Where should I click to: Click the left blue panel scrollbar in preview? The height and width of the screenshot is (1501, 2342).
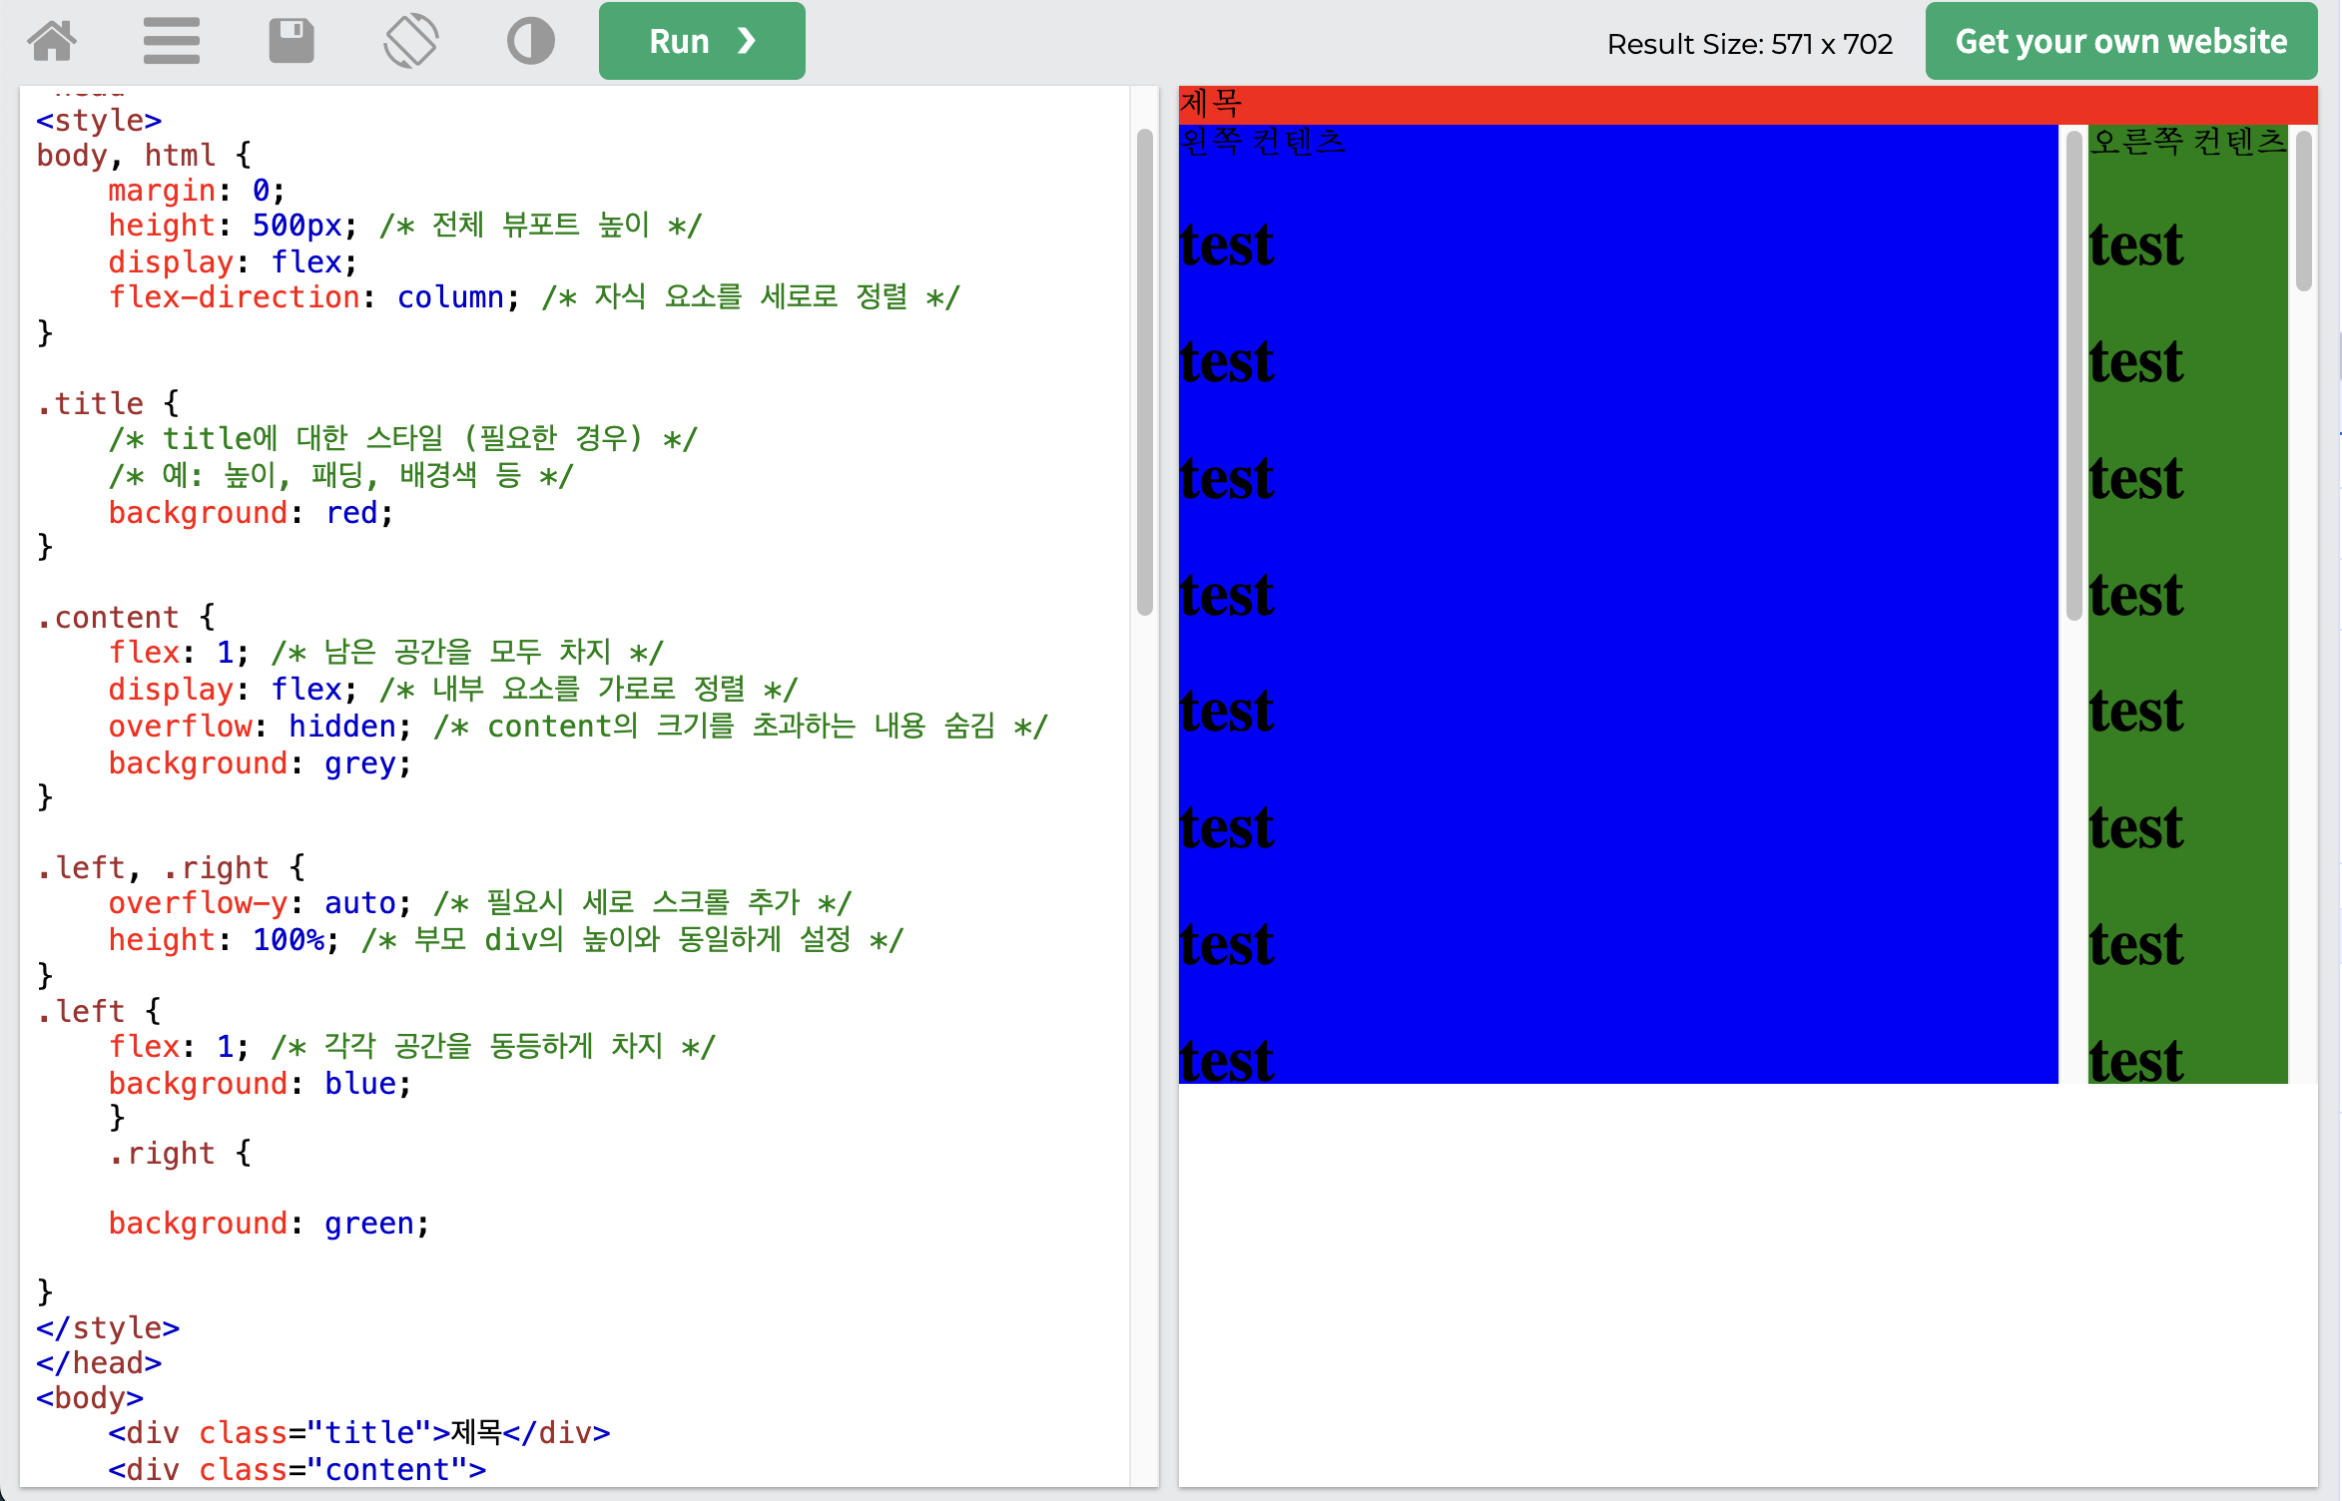(x=2073, y=374)
